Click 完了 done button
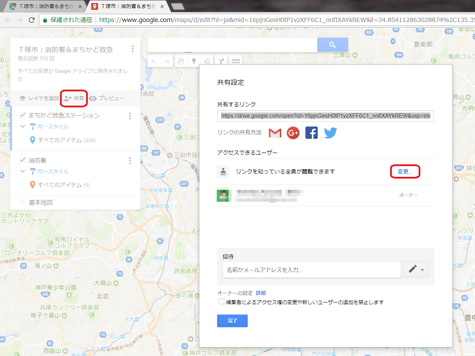Image resolution: width=475 pixels, height=356 pixels. coord(232,321)
